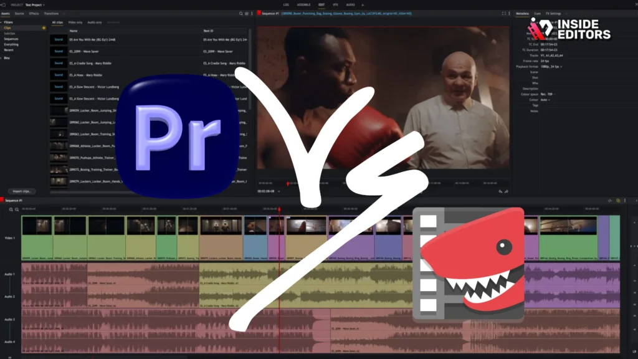The image size is (638, 359).
Task: Open the Cues tab
Action: click(538, 14)
